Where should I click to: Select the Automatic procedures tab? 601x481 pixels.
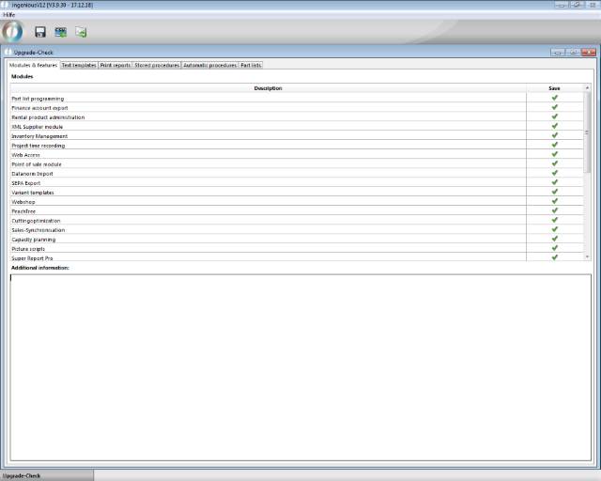(209, 66)
